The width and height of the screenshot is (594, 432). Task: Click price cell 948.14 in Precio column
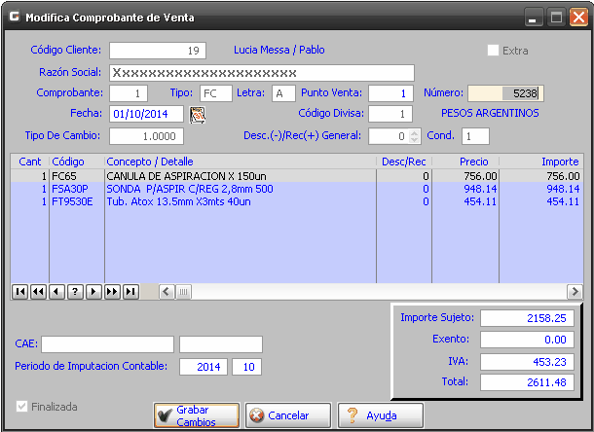click(465, 189)
